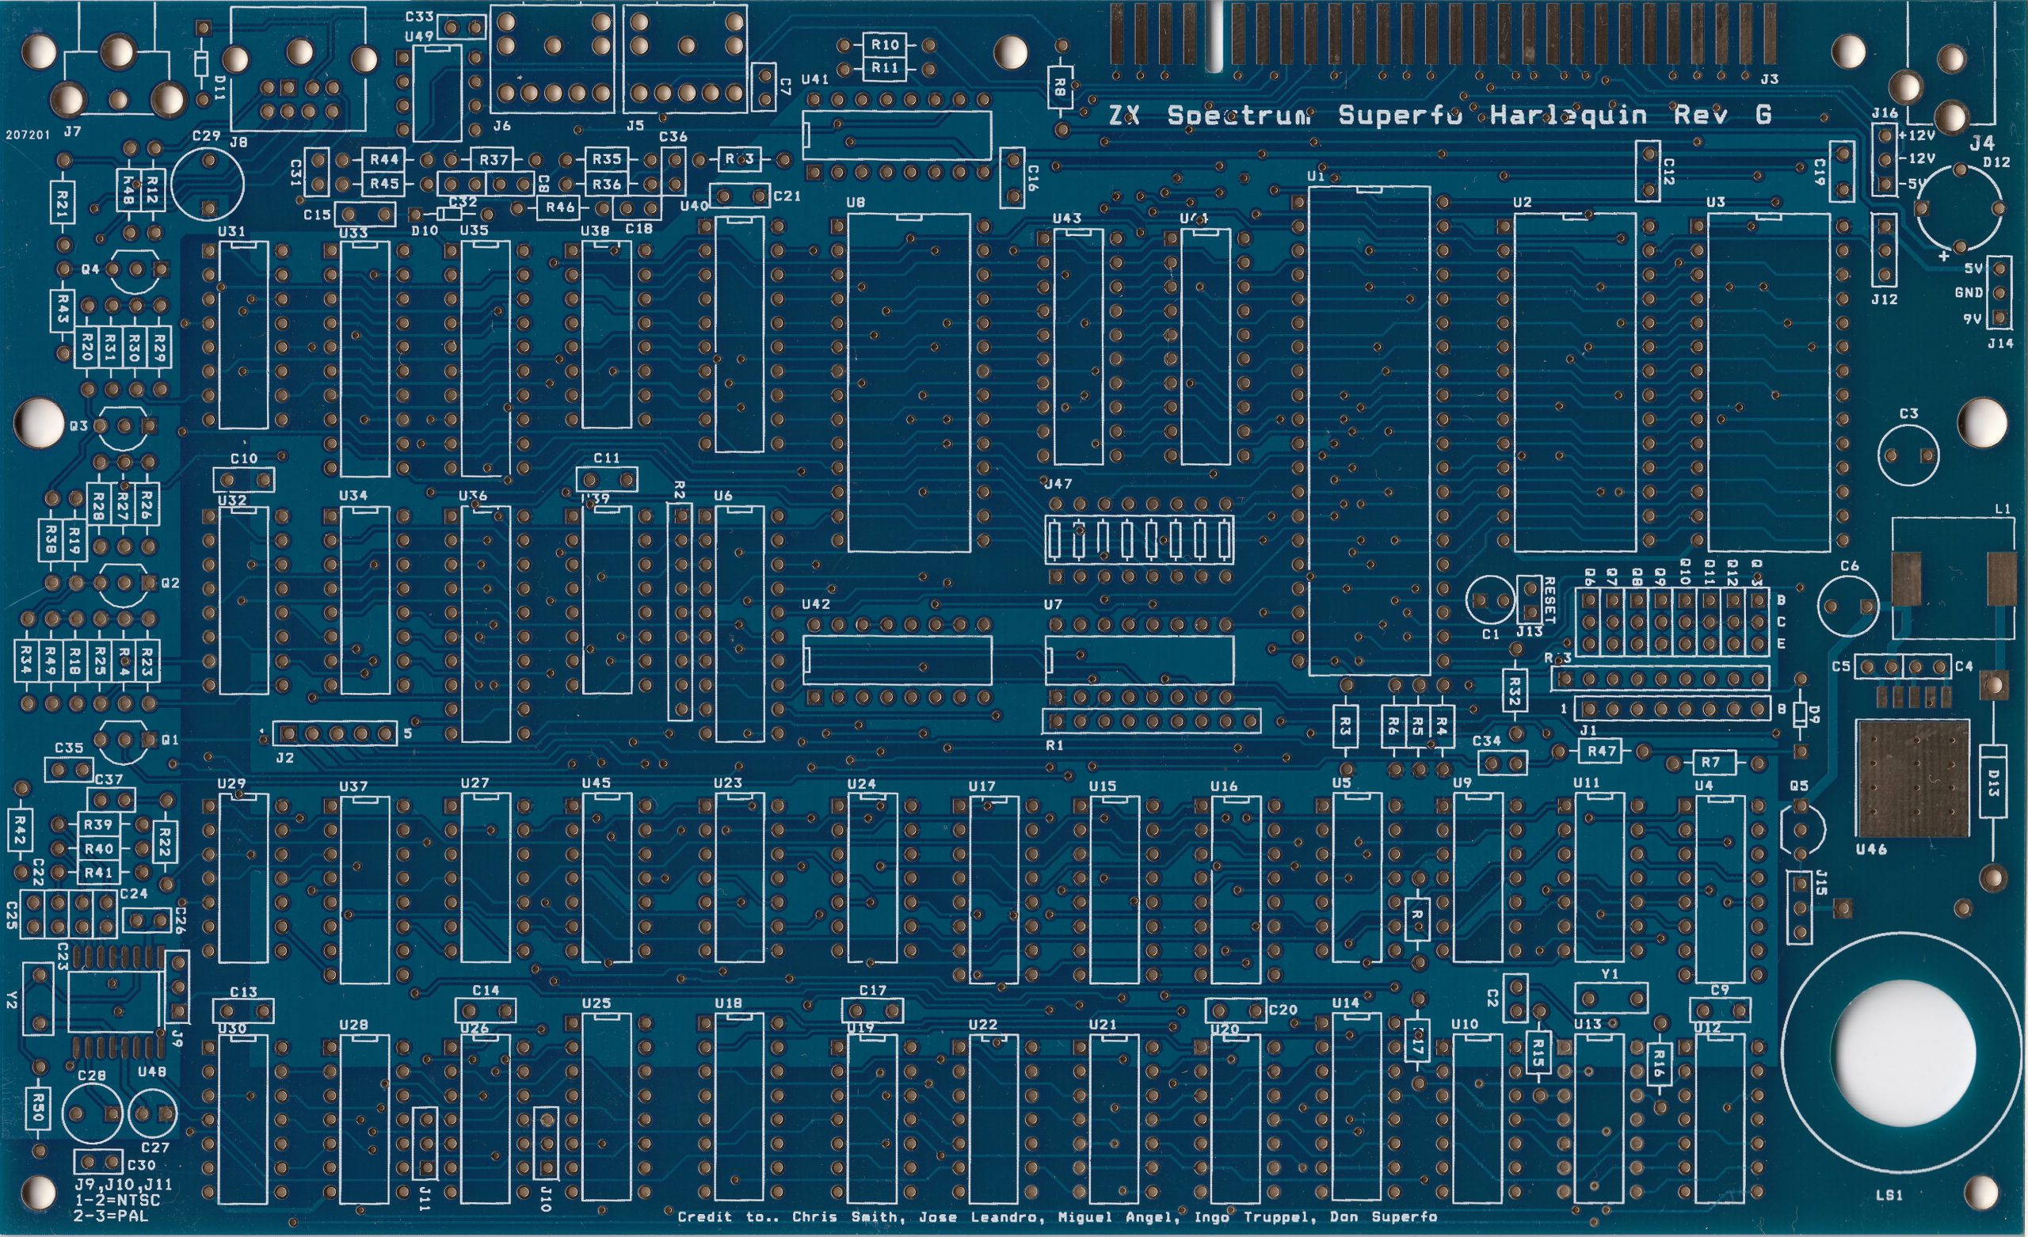The height and width of the screenshot is (1237, 2028).
Task: Select the Q4 transistor label
Action: pyautogui.click(x=90, y=270)
